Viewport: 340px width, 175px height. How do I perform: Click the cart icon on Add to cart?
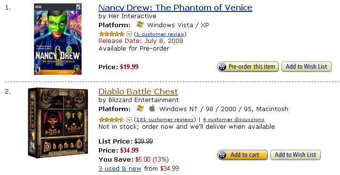(x=222, y=155)
